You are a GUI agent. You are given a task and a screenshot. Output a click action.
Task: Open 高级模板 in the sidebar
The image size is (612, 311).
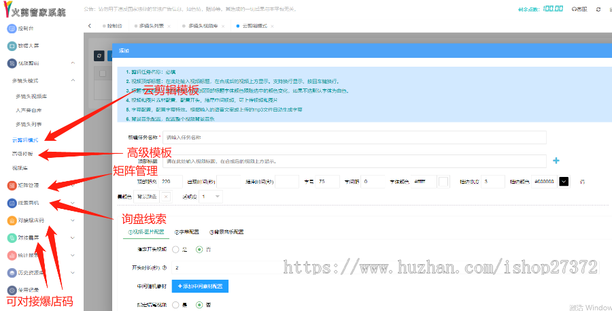click(22, 154)
